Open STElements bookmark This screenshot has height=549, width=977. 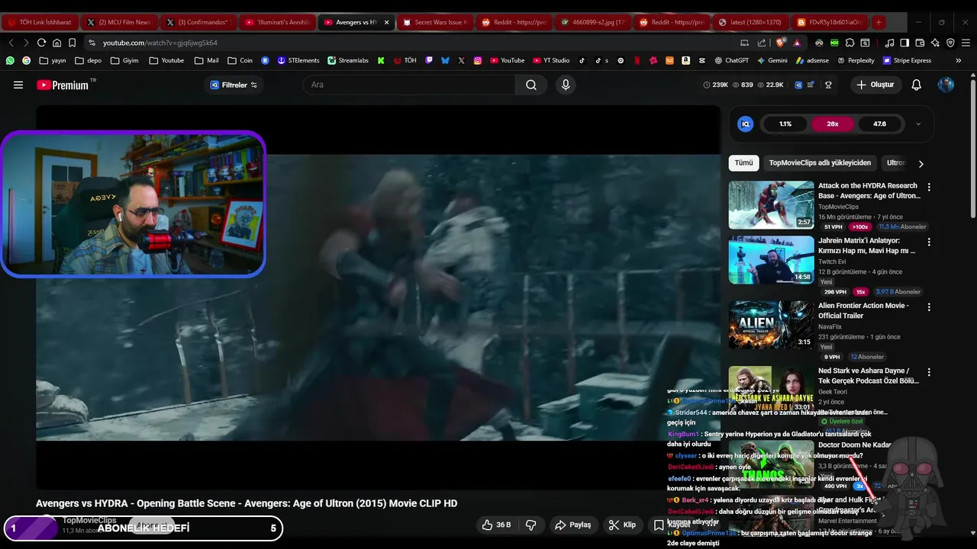(298, 60)
